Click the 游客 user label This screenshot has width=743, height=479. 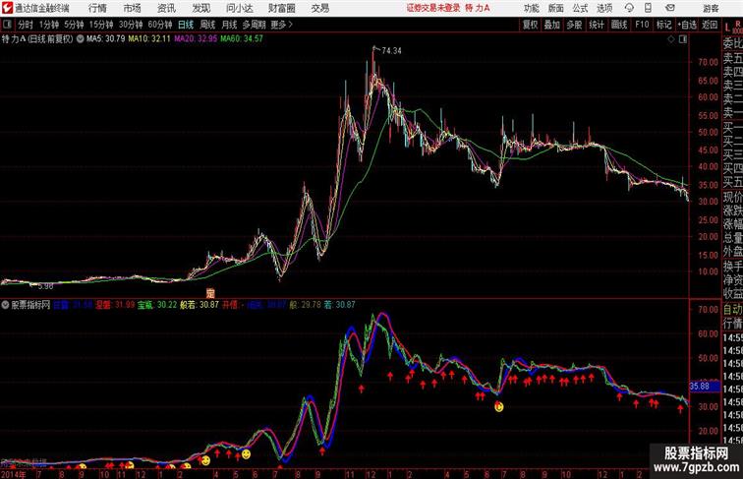tap(711, 9)
